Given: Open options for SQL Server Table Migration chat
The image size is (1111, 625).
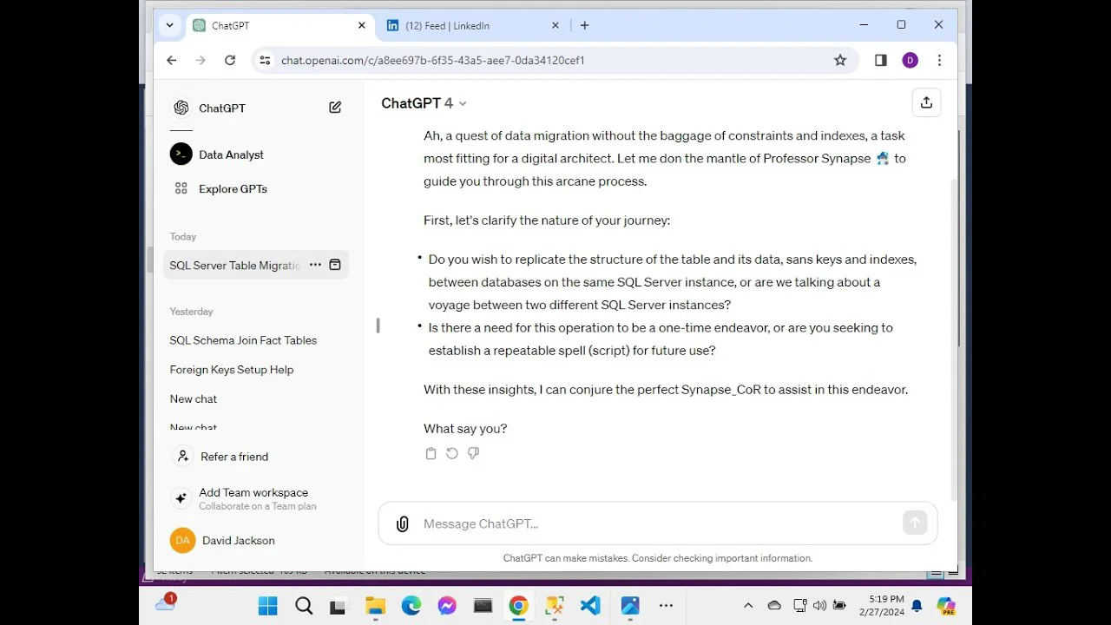Looking at the screenshot, I should point(315,265).
